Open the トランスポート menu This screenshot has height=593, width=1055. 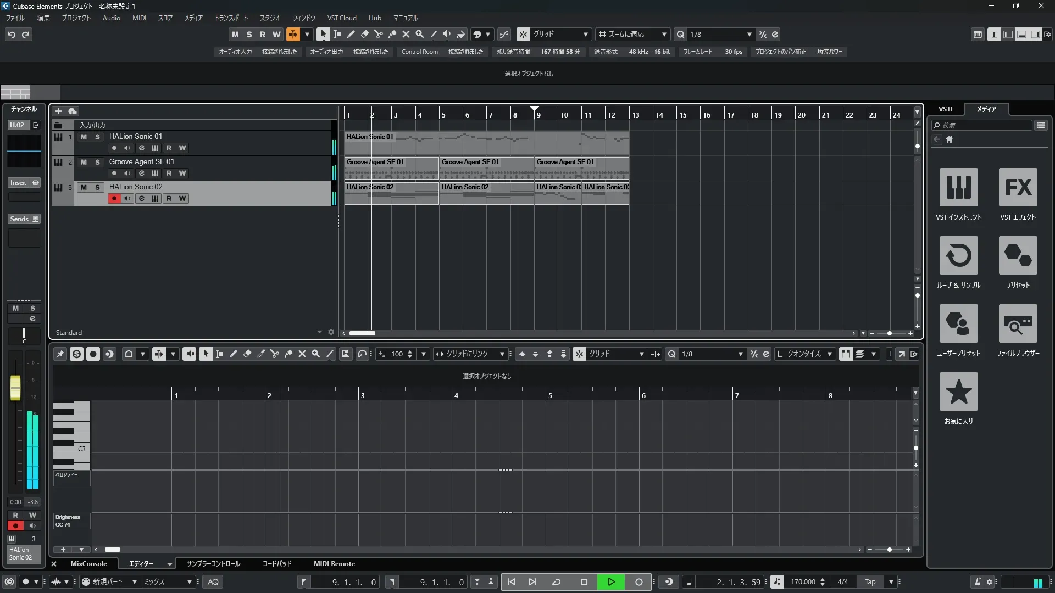point(231,18)
